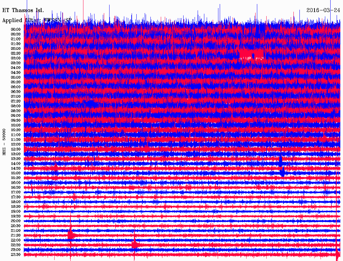The width and height of the screenshot is (343, 261).
Task: Click the 06:30 time label
Action: [16, 92]
